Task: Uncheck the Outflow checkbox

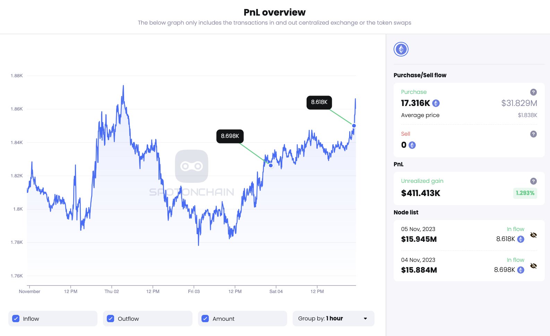Action: pos(111,319)
